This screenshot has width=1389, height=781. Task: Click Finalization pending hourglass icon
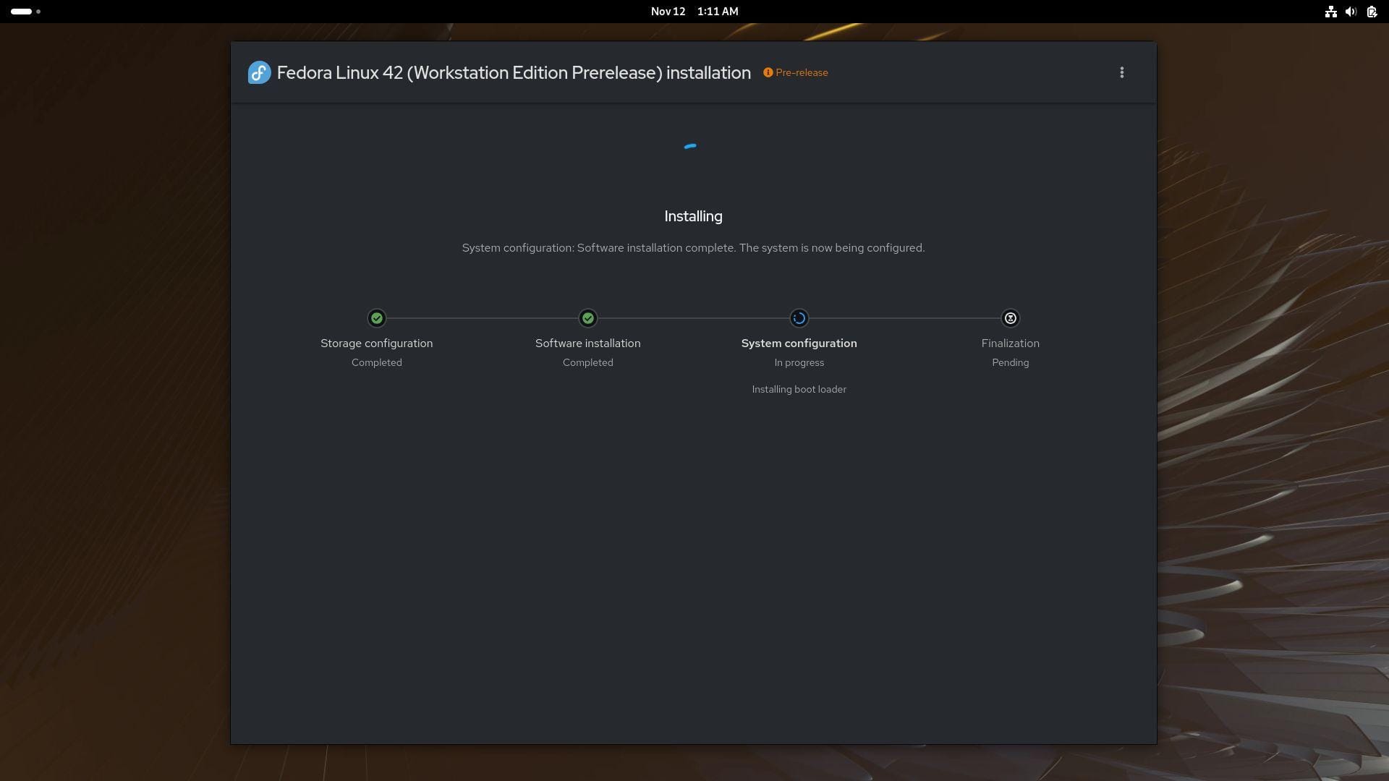tap(1010, 318)
